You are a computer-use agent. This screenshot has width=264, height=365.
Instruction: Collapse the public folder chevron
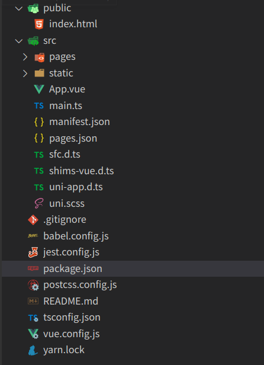[18, 9]
